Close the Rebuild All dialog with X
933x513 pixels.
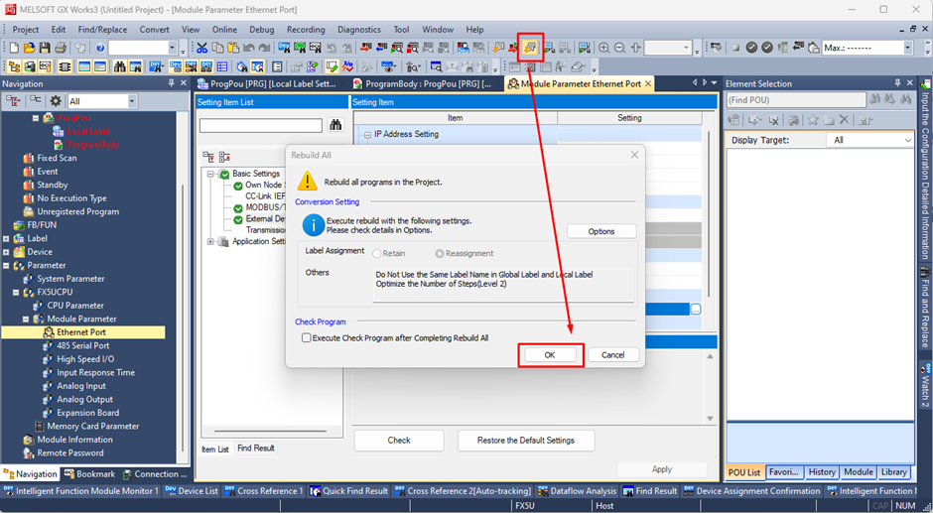pyautogui.click(x=634, y=155)
